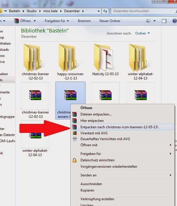Open the christmas-banner-12-02-13 folder icon

(33, 58)
